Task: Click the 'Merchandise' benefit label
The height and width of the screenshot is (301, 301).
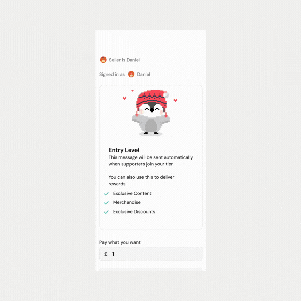Action: click(127, 202)
